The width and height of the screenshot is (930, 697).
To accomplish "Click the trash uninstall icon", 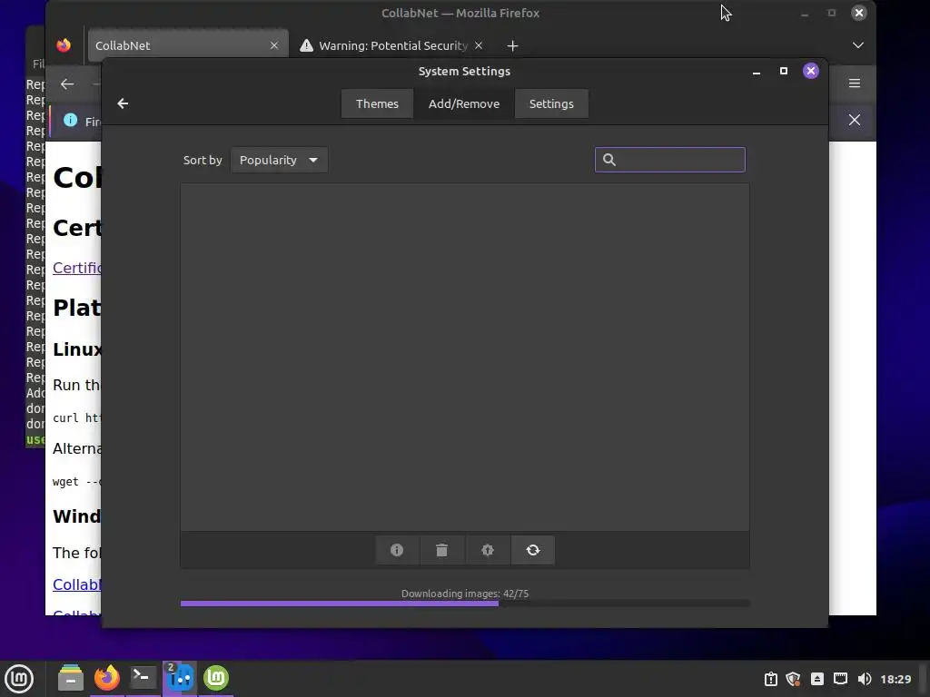I will [x=442, y=550].
